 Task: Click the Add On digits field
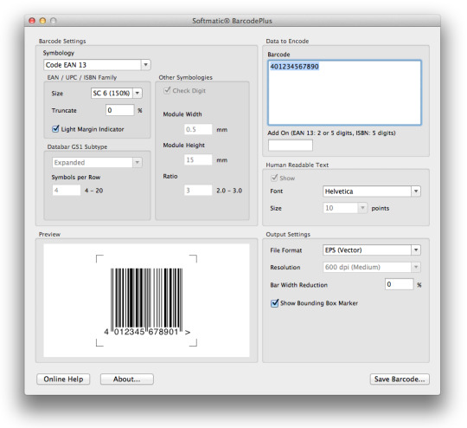point(291,146)
